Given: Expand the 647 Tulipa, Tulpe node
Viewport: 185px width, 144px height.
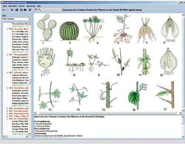Looking at the screenshot, I should [7, 116].
